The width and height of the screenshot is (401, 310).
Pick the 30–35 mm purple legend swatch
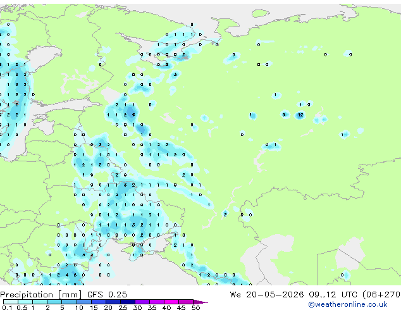coord(142,302)
